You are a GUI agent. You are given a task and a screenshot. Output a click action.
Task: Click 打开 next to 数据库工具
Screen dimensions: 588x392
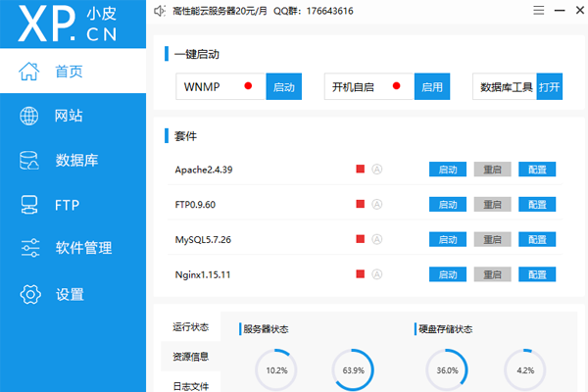(x=549, y=86)
